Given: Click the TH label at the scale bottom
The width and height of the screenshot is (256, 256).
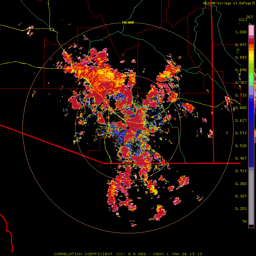Looking at the screenshot, I should pos(244,222).
